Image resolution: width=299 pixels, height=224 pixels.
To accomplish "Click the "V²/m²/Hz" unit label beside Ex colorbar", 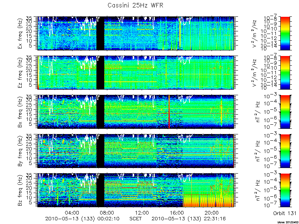I will pyautogui.click(x=255, y=33).
